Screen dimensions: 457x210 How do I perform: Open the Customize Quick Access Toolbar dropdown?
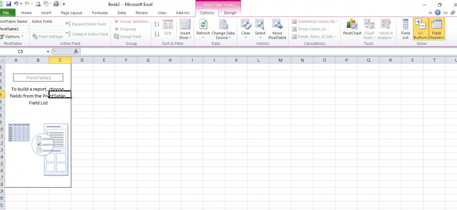coord(64,5)
